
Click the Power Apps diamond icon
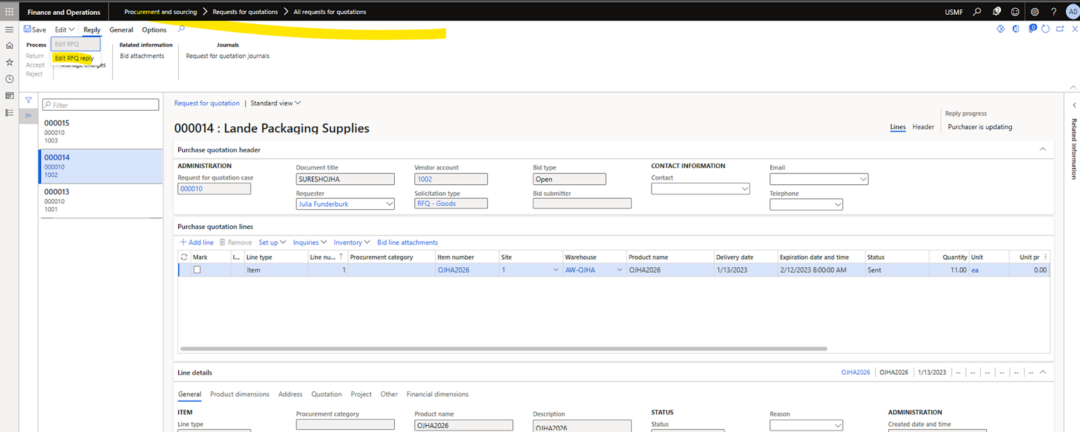click(1000, 29)
